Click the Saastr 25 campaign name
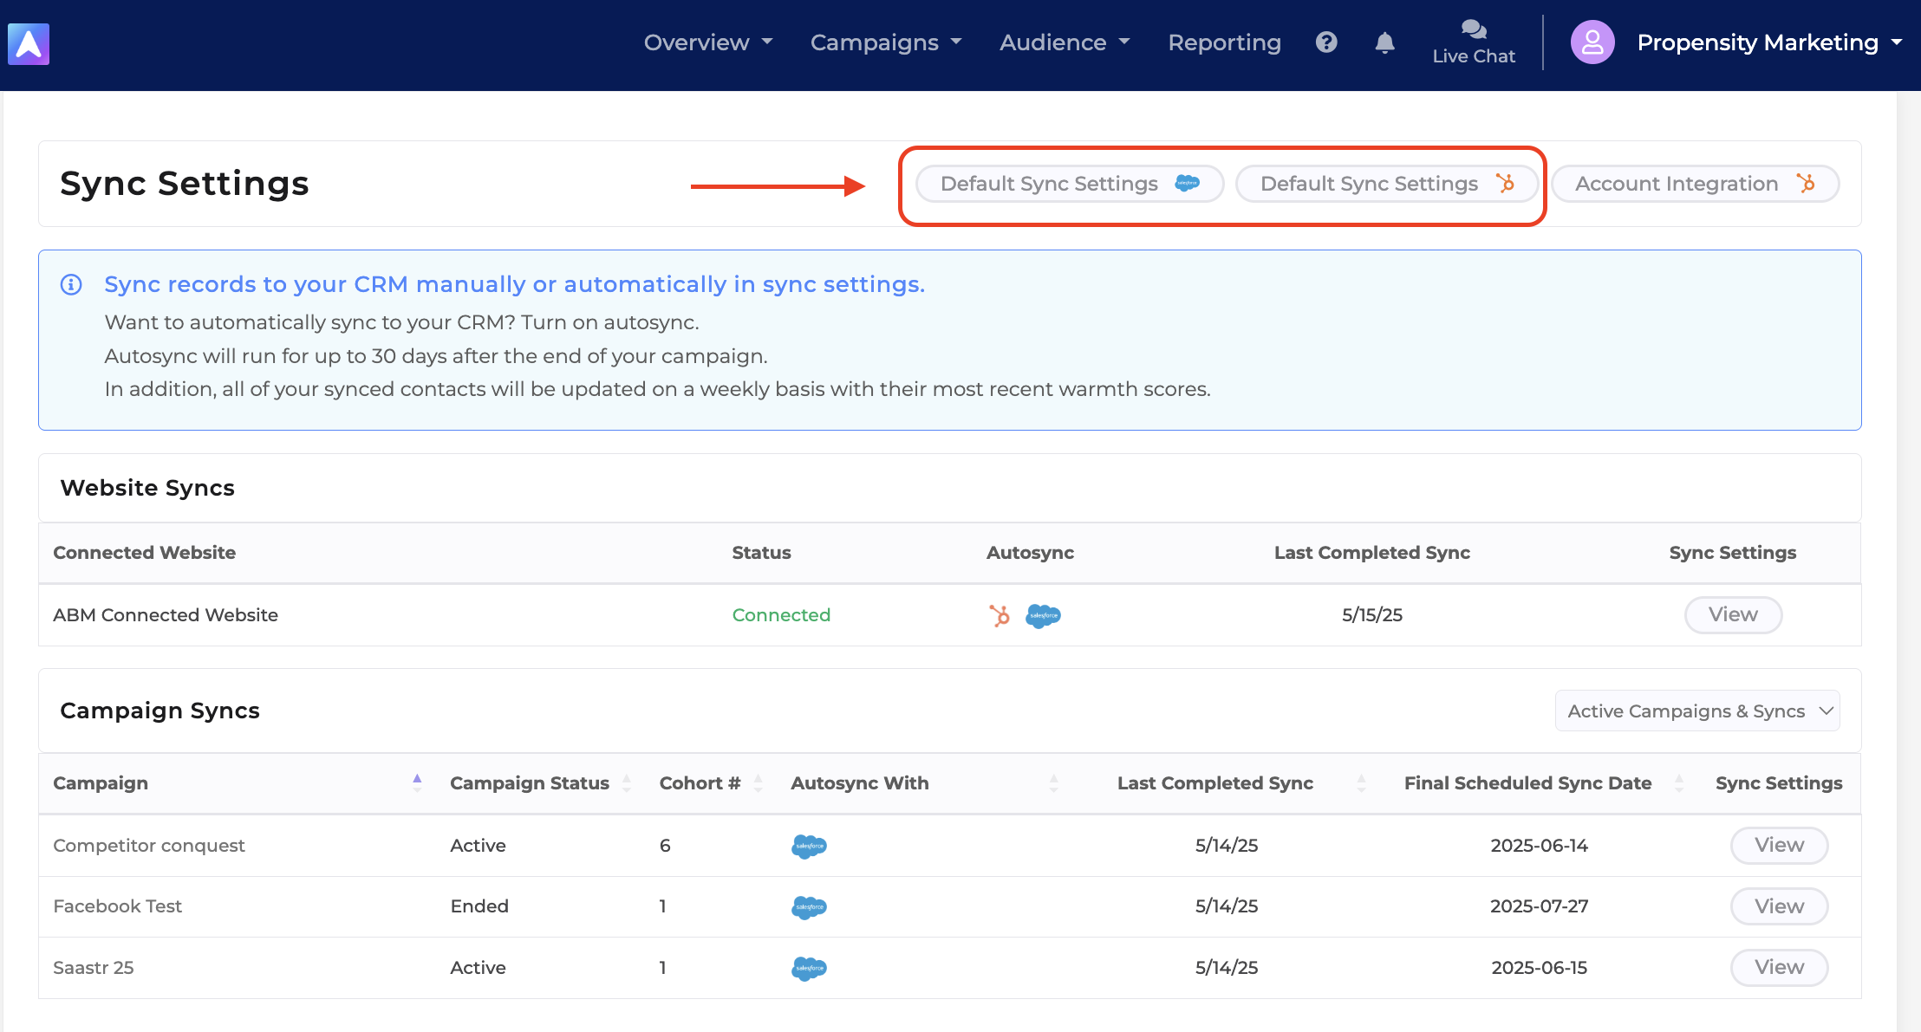The image size is (1921, 1032). (x=94, y=968)
